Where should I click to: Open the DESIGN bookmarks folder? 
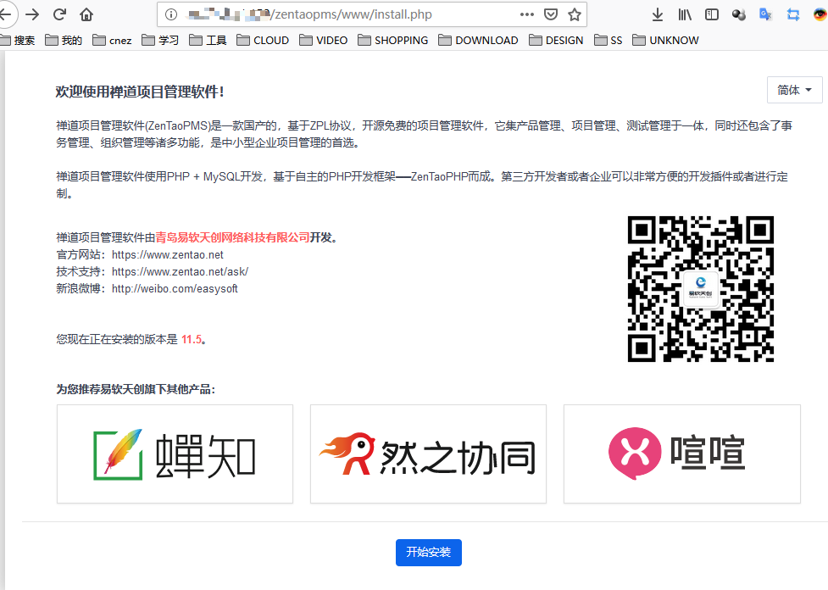pyautogui.click(x=556, y=40)
